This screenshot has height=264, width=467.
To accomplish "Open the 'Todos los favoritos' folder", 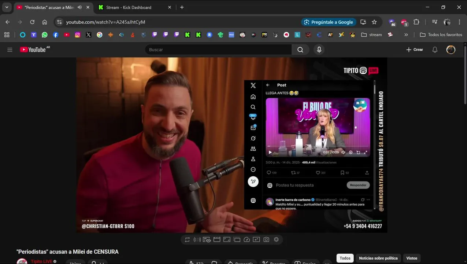I will pyautogui.click(x=441, y=35).
